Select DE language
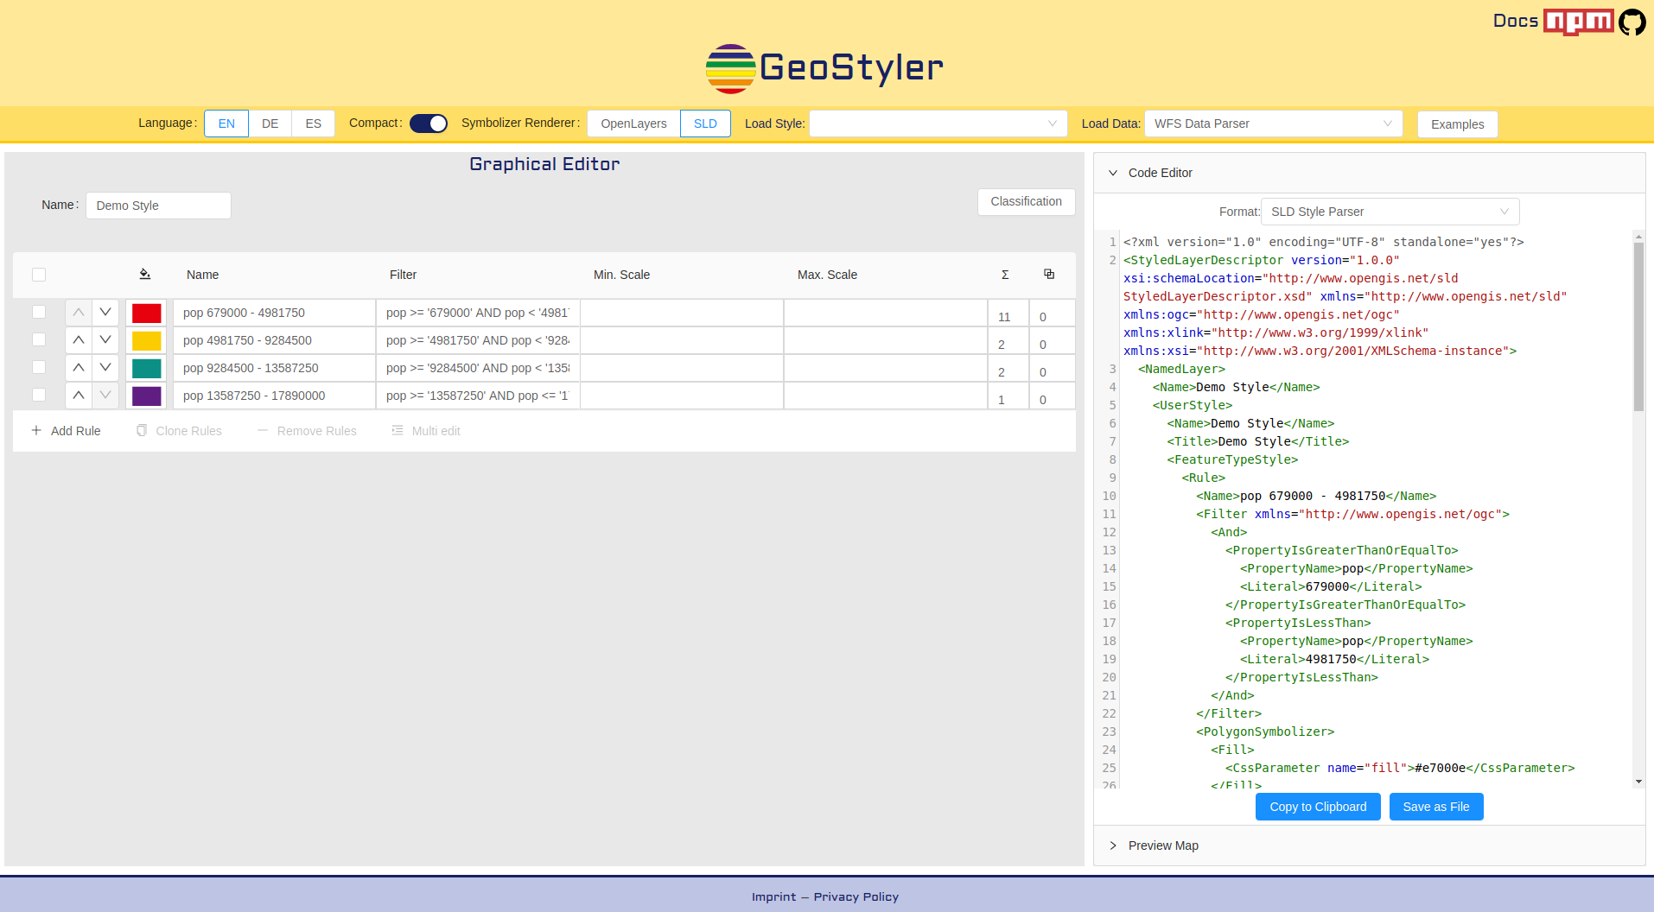The width and height of the screenshot is (1654, 912). tap(270, 123)
